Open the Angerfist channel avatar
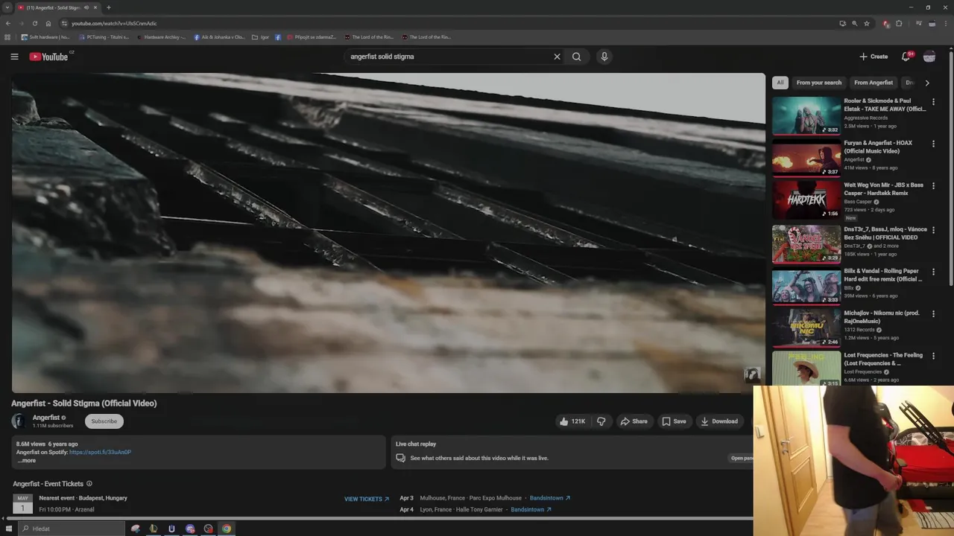This screenshot has width=954, height=536. pyautogui.click(x=19, y=421)
